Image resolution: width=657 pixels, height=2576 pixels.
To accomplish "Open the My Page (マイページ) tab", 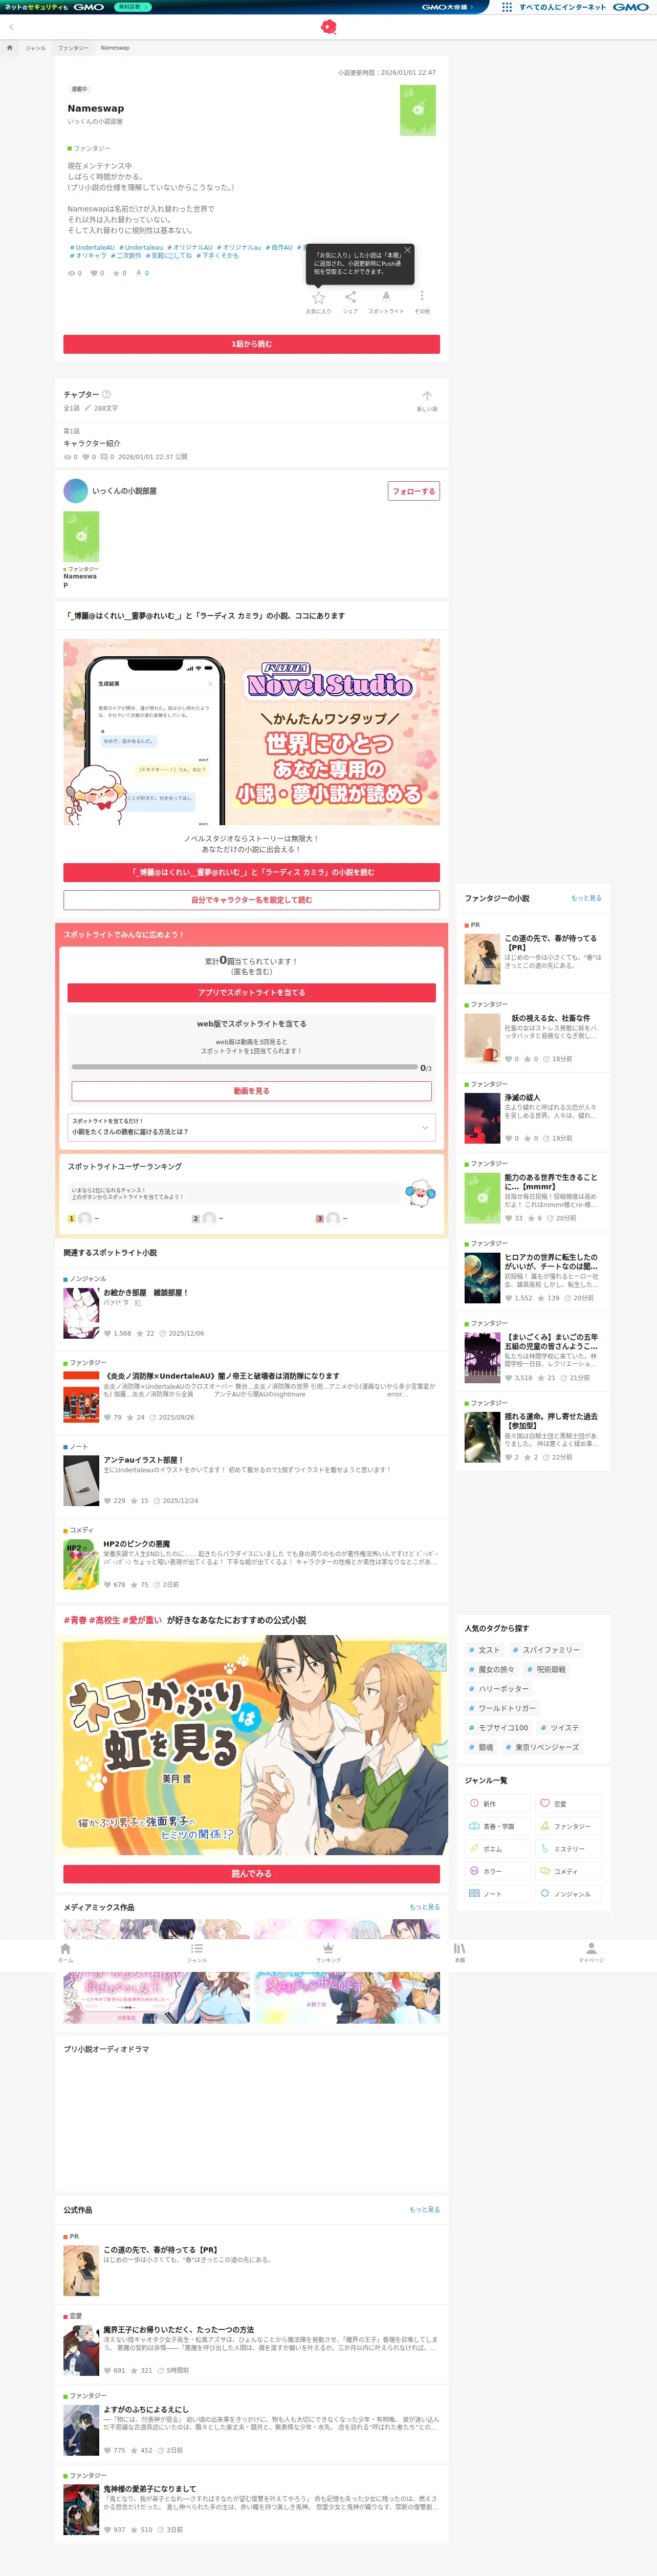I will pos(591,1953).
